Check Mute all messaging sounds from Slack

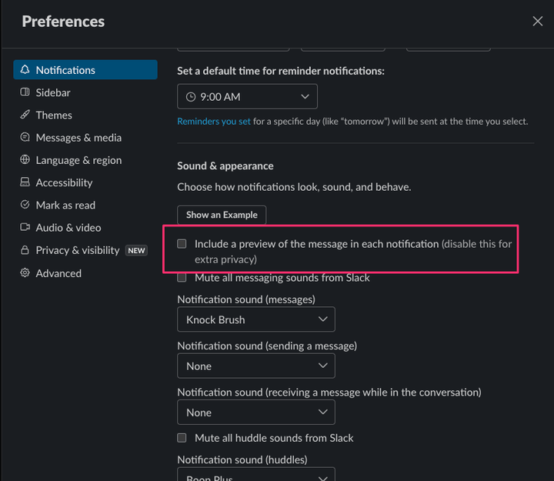(182, 278)
